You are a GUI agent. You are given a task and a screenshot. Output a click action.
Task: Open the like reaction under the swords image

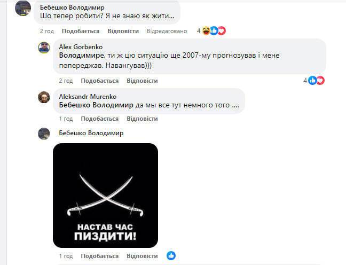point(171,256)
